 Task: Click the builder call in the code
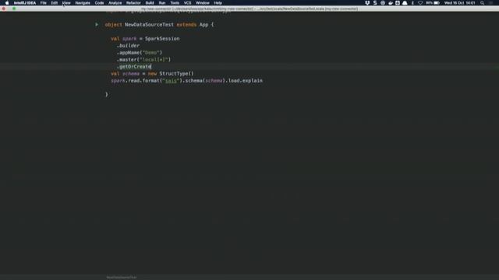point(129,46)
